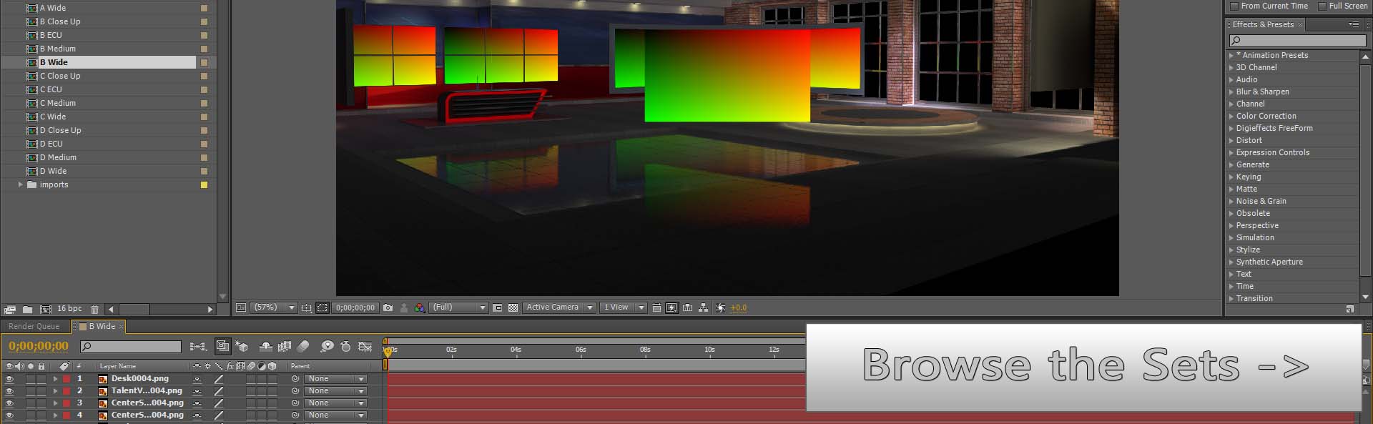Open the 57% magnification dropdown
Image resolution: width=1373 pixels, height=424 pixels.
click(x=273, y=307)
